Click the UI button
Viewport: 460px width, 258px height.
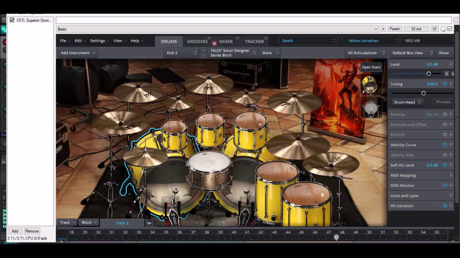(434, 29)
